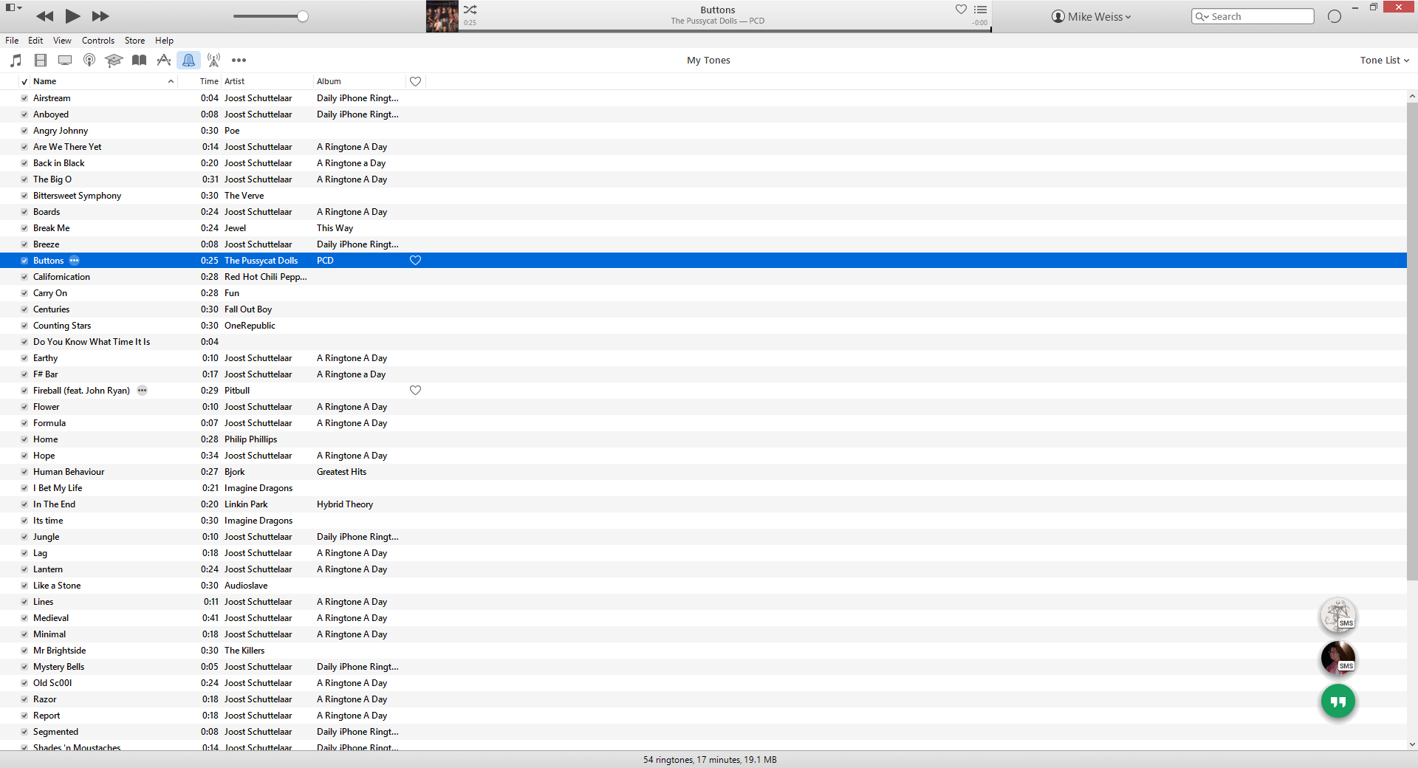Uncheck the Human Behaviour checkbox
Viewport: 1418px width, 768px height.
[24, 472]
